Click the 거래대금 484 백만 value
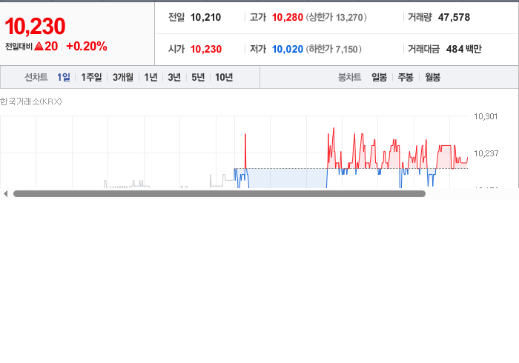Screen dimensions: 519x363 coord(463,49)
